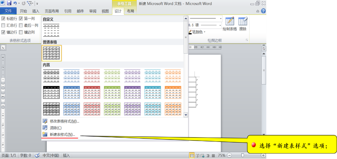Select the 普通表格 plain grid table thumbnail
The image size is (337, 159).
point(51,53)
